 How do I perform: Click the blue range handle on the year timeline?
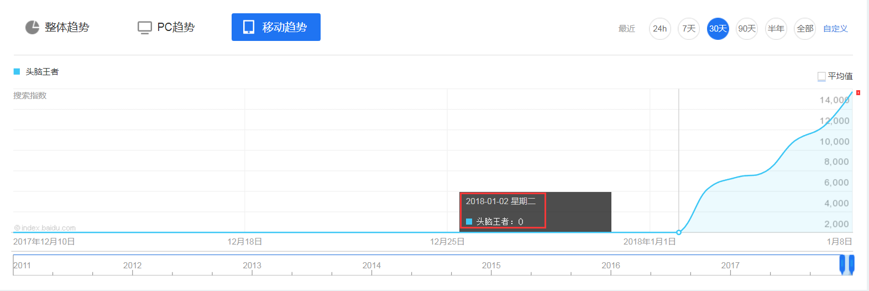[x=847, y=264]
